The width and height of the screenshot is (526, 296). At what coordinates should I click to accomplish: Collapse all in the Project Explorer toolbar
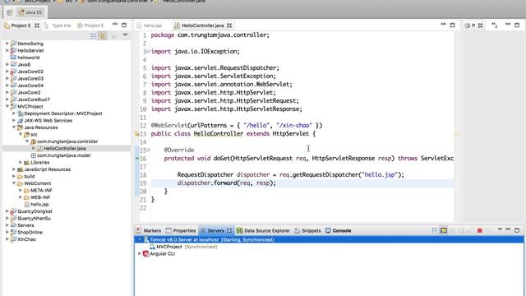tap(94, 36)
